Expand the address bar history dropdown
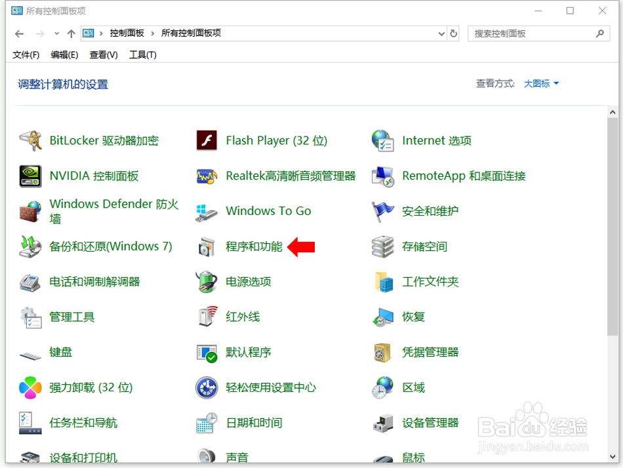Viewport: 623px width, 468px height. [x=441, y=34]
